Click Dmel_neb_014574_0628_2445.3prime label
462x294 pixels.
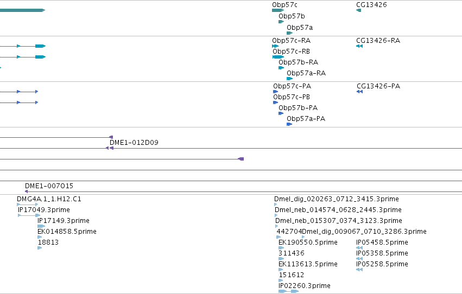338,210
